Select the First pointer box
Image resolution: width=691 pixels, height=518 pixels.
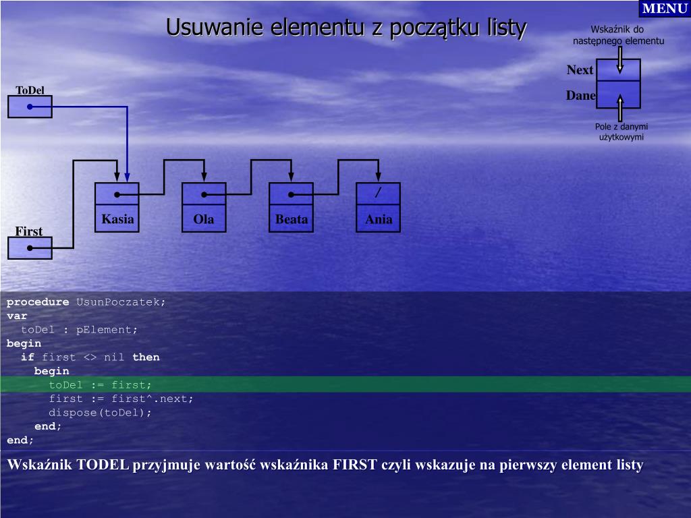tap(30, 248)
